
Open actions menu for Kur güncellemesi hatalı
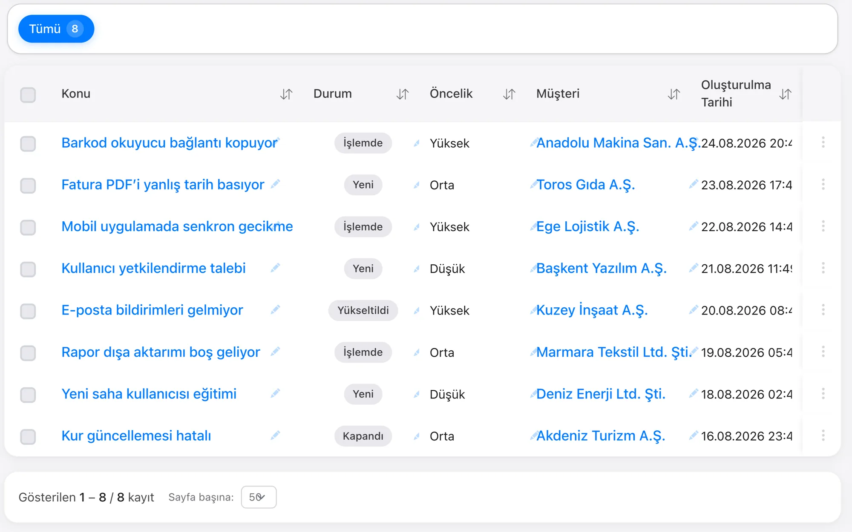coord(823,435)
